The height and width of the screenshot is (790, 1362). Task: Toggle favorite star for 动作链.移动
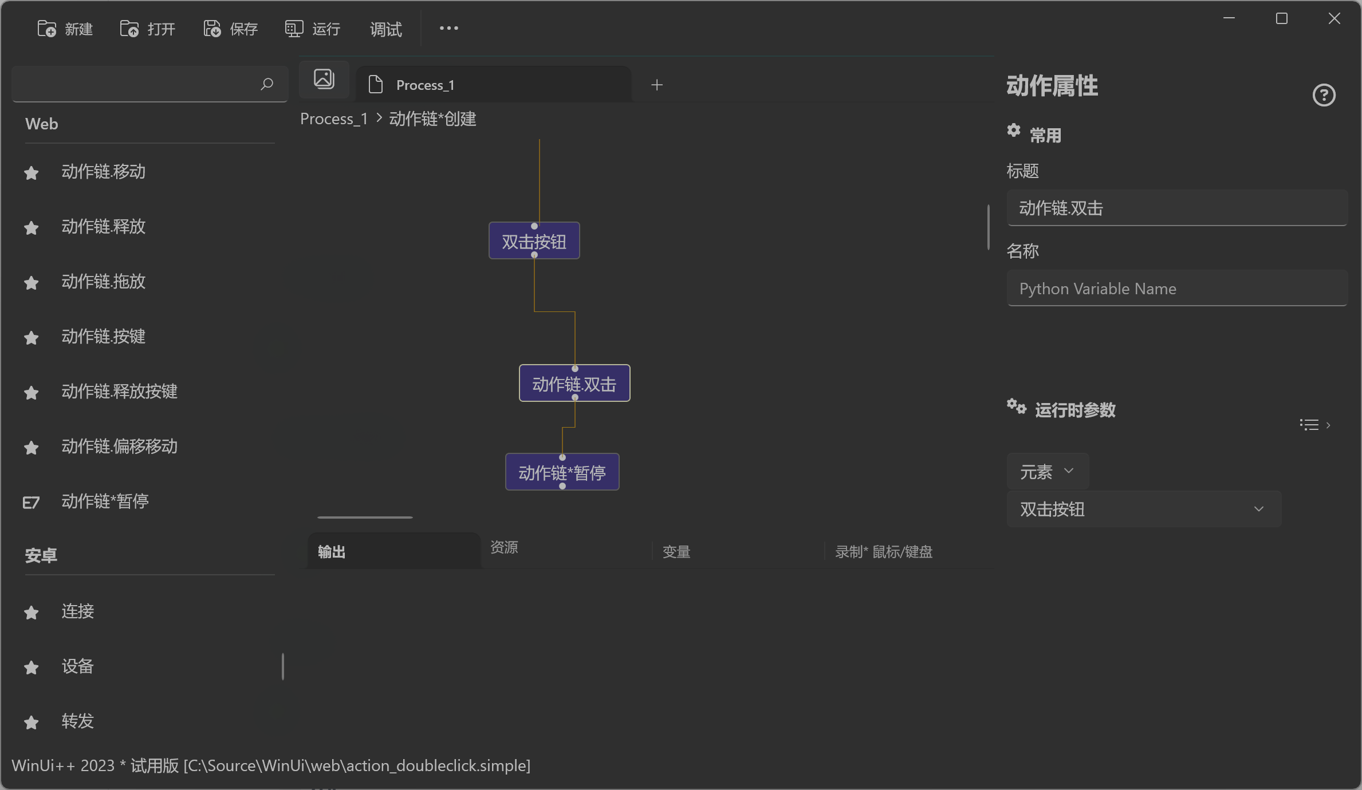pyautogui.click(x=32, y=173)
